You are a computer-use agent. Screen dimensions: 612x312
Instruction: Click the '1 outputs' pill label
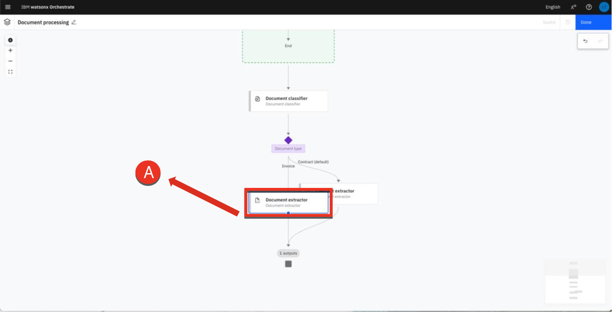click(x=288, y=253)
